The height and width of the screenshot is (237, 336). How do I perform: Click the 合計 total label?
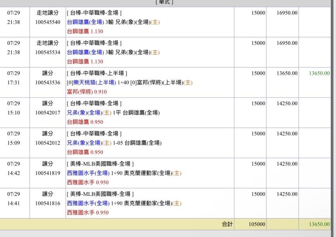coord(227,224)
